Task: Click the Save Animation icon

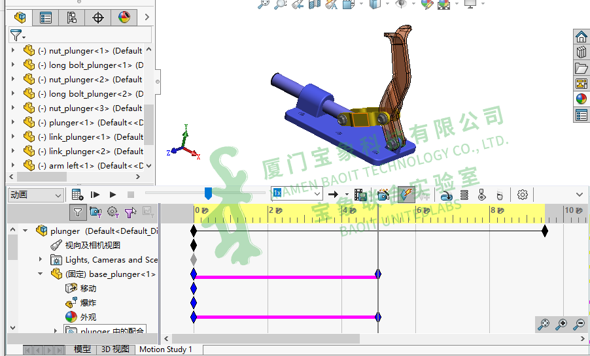Action: point(360,195)
